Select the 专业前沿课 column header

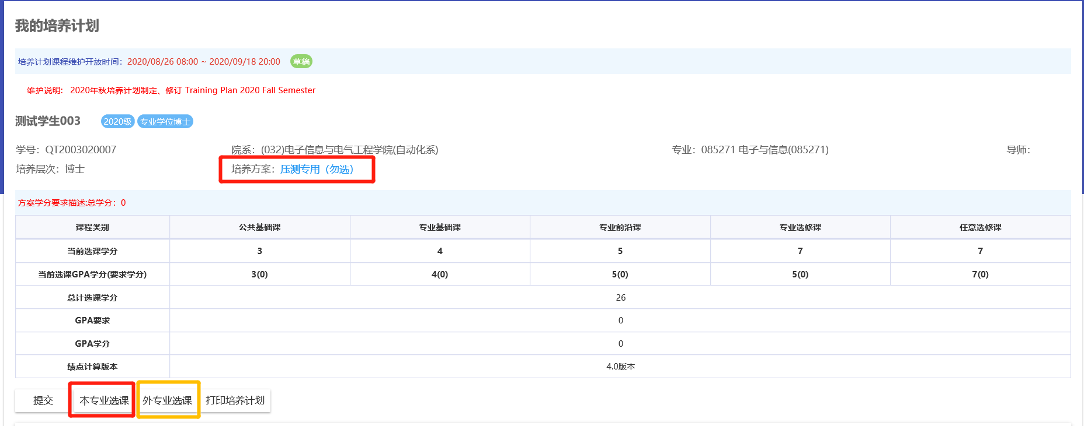(x=620, y=227)
